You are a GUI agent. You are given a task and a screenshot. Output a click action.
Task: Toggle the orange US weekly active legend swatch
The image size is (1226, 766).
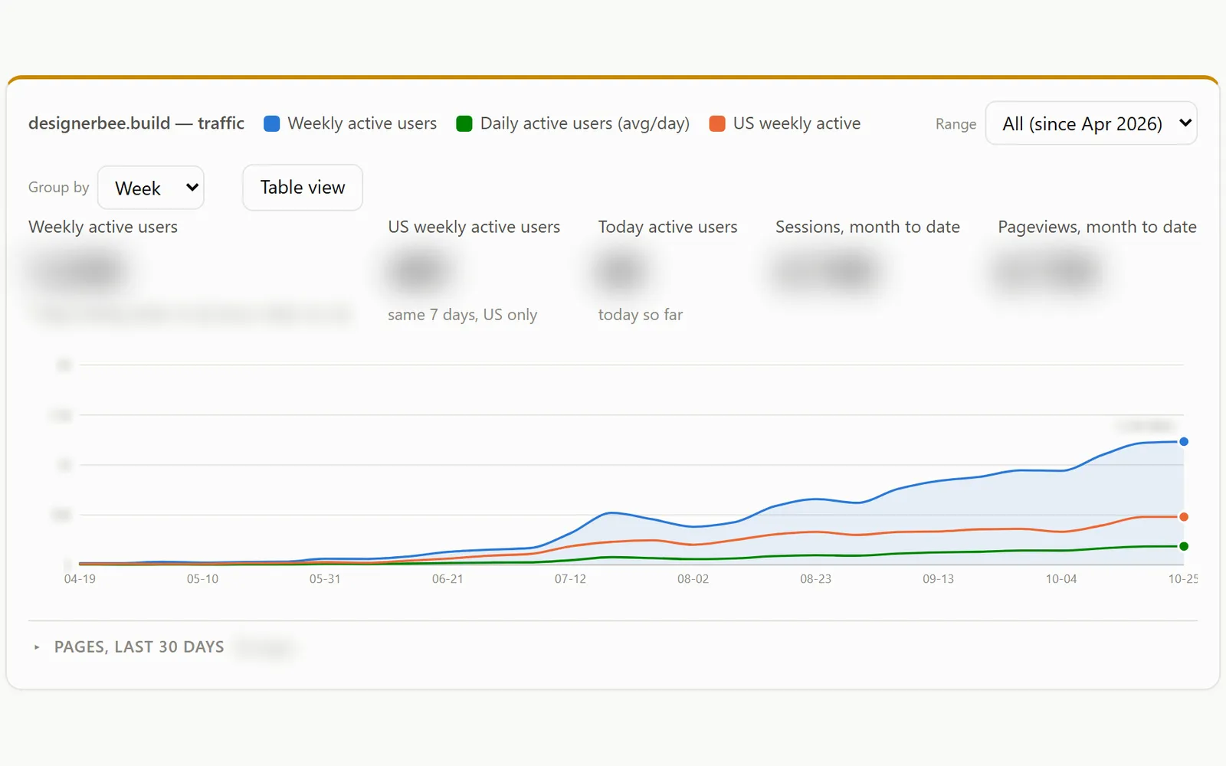[x=717, y=124]
